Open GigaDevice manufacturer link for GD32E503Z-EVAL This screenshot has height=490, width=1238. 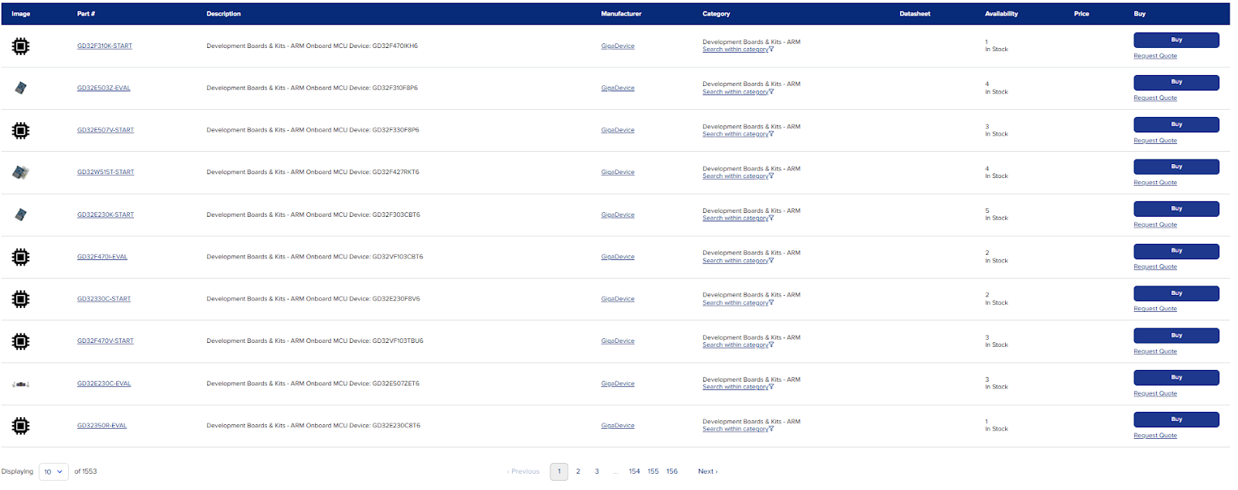click(617, 88)
